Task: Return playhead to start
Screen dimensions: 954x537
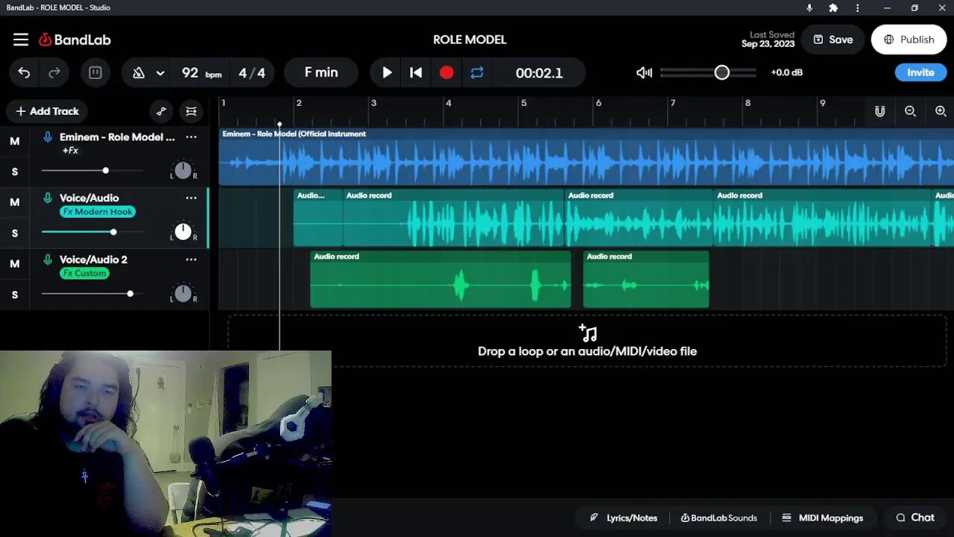Action: coord(416,72)
